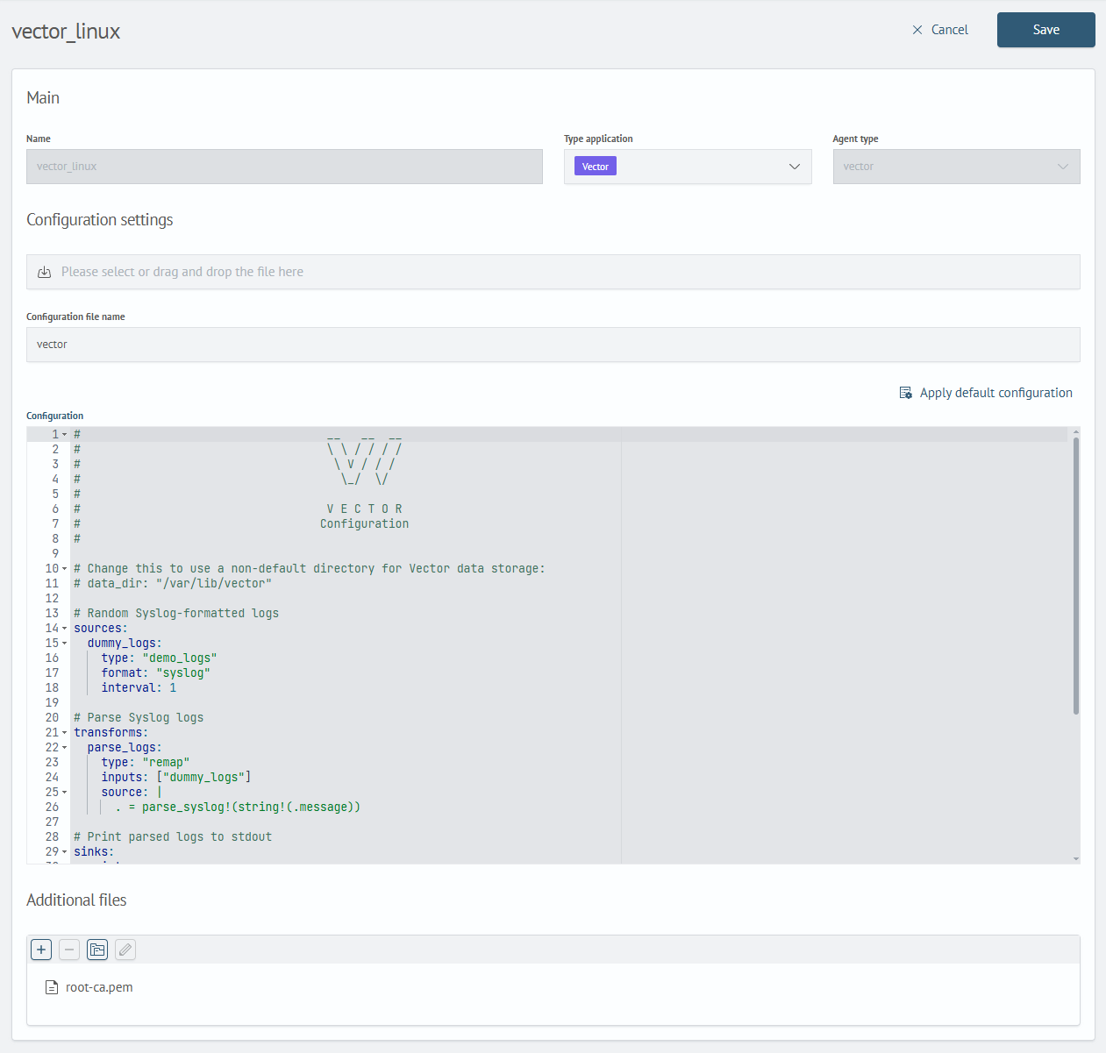Click the X icon beside Cancel
Viewport: 1106px width, 1053px height.
point(917,30)
